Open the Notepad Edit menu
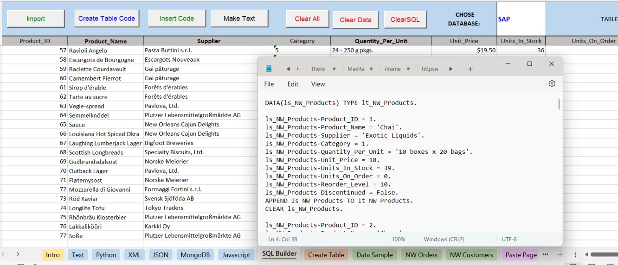The height and width of the screenshot is (265, 618). pos(293,84)
